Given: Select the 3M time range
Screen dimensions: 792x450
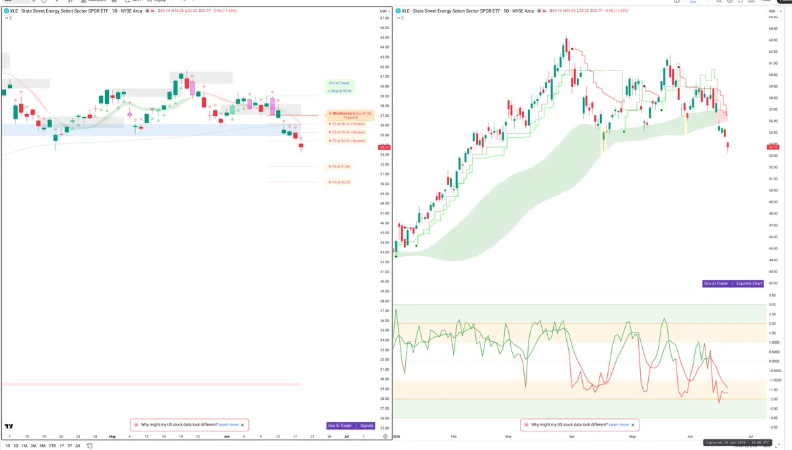Looking at the screenshot, I should click(x=33, y=446).
